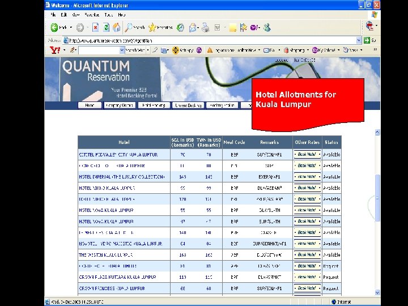Click the Home navigation button on page
Image resolution: width=408 pixels, height=306 pixels.
coord(90,105)
